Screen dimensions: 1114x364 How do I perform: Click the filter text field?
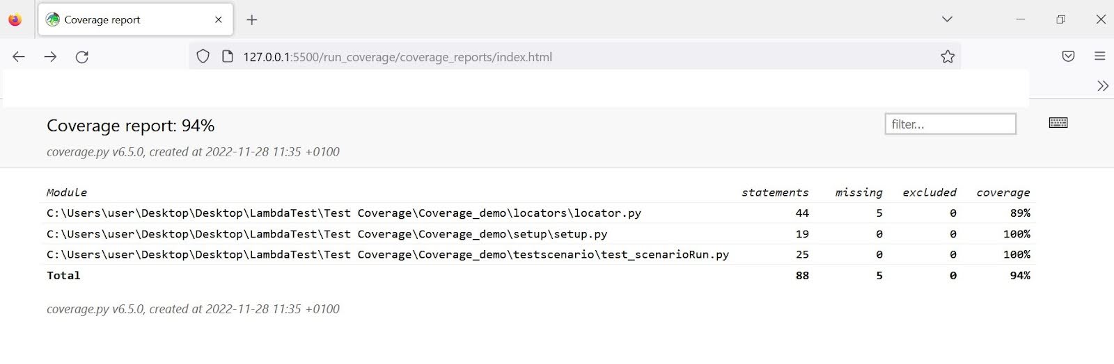(x=950, y=124)
